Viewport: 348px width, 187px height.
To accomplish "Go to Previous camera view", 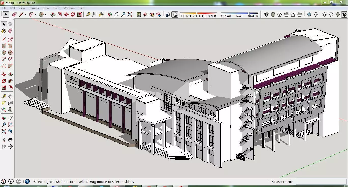I will (10, 131).
